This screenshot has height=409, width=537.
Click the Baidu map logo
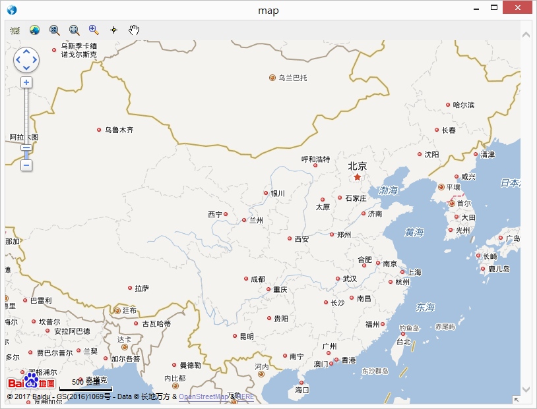coord(31,381)
